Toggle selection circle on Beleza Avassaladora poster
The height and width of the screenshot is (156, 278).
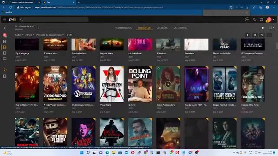pyautogui.click(x=159, y=68)
